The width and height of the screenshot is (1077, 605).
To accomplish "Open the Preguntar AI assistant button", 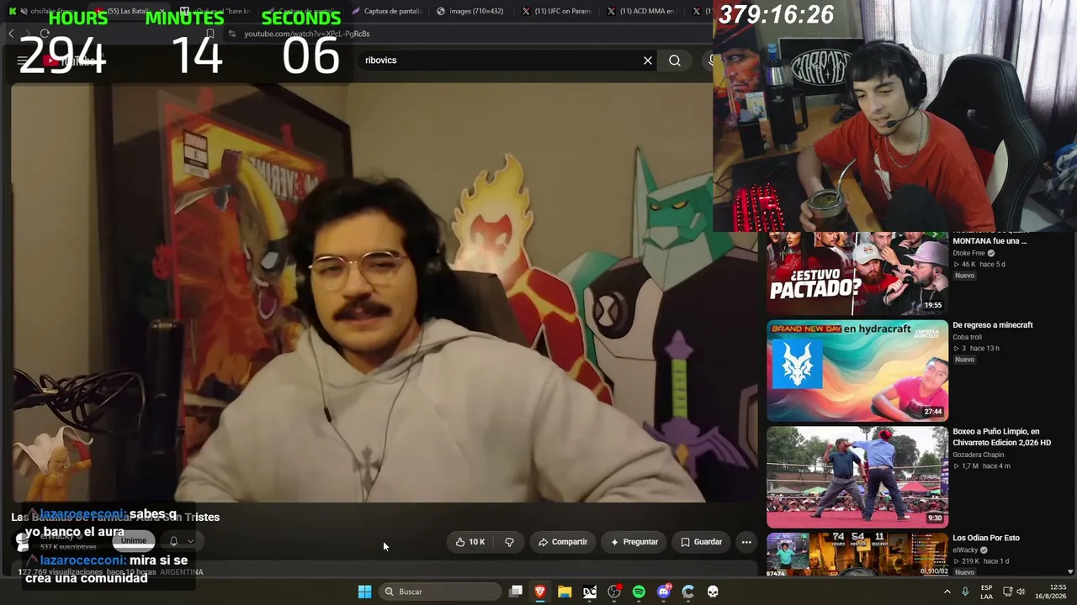I will pyautogui.click(x=634, y=542).
